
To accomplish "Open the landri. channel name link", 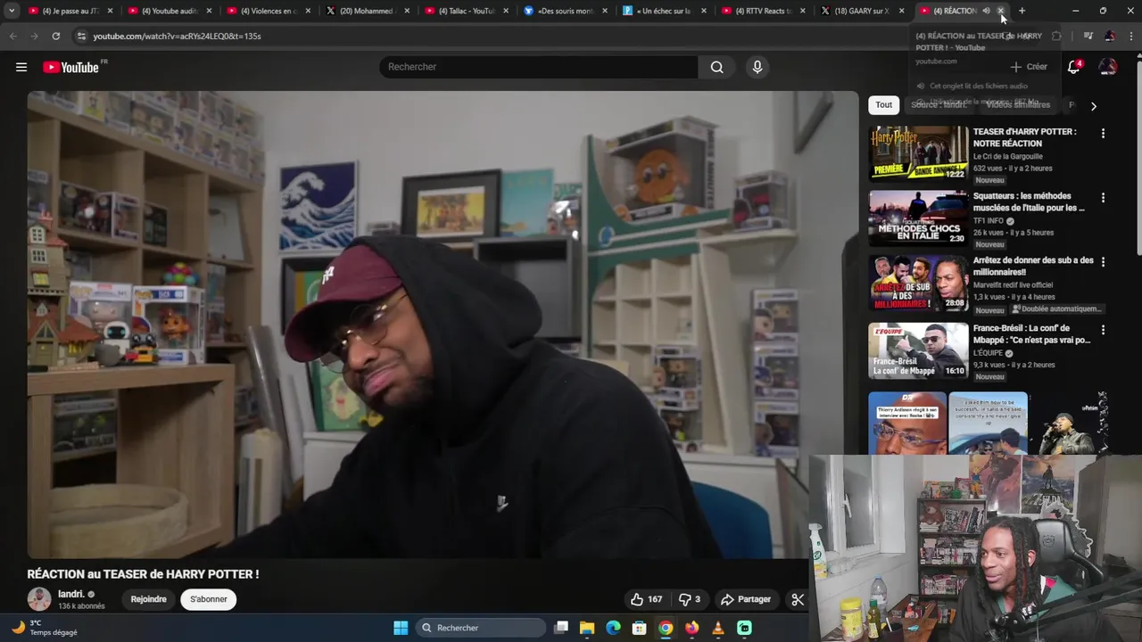I will coord(71,594).
